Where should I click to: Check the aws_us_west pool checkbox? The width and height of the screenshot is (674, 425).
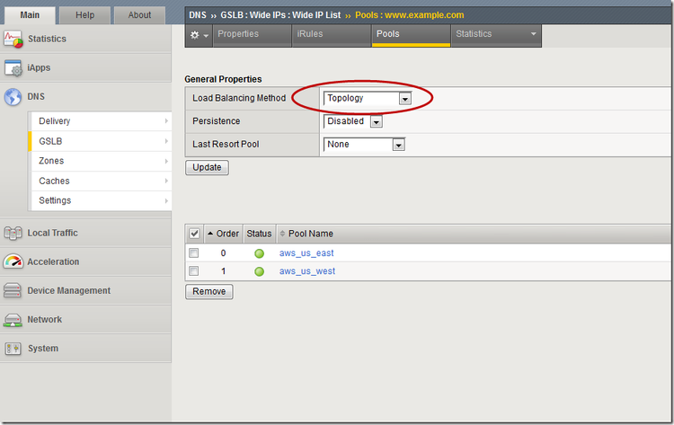[x=194, y=271]
